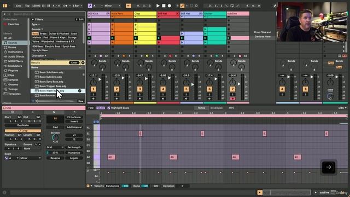350x197 pixels.
Task: Open the Templates category in browser
Action: (14, 94)
